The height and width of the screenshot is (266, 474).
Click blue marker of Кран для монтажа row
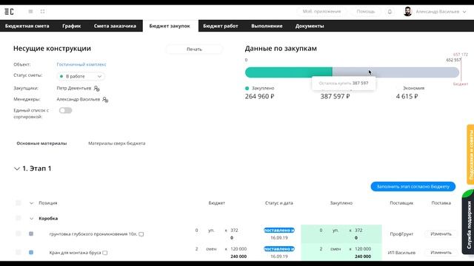[31, 253]
